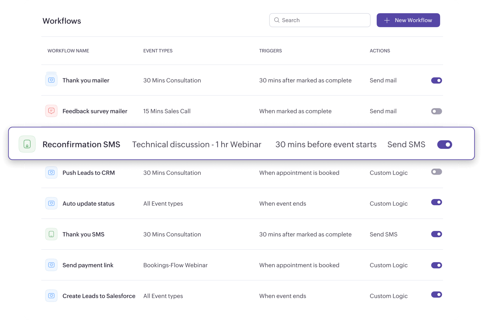Click 'Send mail' in Thank you mailer row
The width and height of the screenshot is (483, 320).
[383, 80]
